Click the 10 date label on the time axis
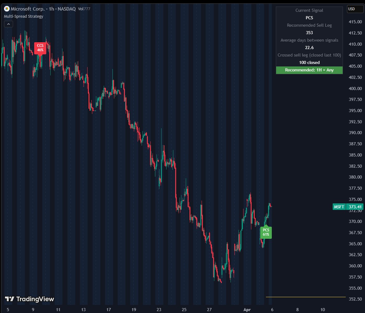Image resolution: width=365 pixels, height=313 pixels. pyautogui.click(x=323, y=310)
